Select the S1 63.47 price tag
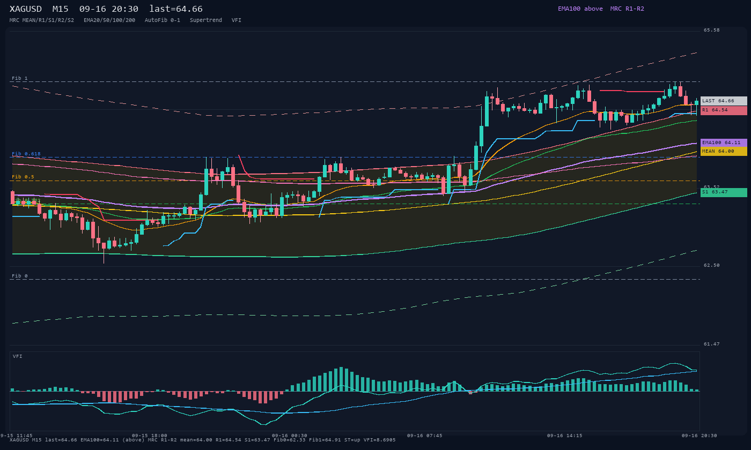Viewport: 751px width, 450px height. [724, 192]
